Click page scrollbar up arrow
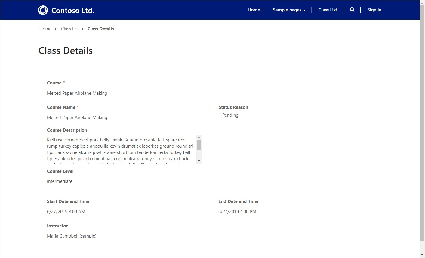 [x=422, y=3]
